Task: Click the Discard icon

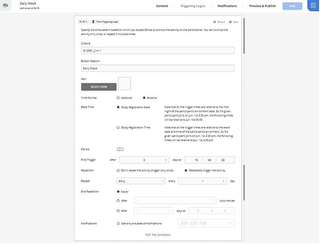Action: [x=214, y=22]
